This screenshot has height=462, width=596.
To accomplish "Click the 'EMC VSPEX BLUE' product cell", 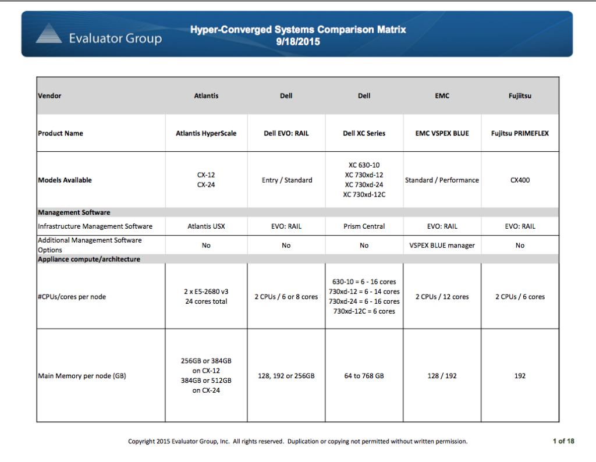I will [442, 133].
